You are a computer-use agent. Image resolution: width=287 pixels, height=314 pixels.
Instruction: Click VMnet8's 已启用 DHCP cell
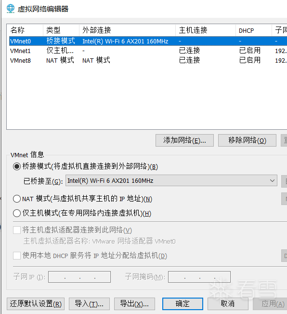[250, 60]
